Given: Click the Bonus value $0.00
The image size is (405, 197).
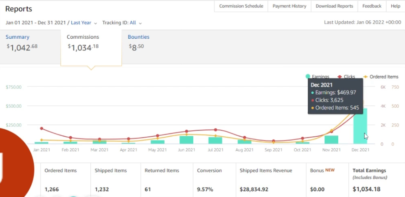Looking at the screenshot, I should pos(317,189).
